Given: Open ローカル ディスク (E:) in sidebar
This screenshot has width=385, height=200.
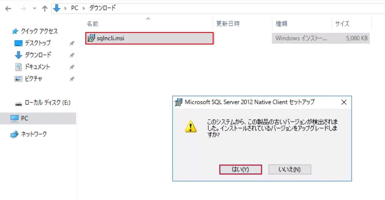Looking at the screenshot, I should pos(48,102).
